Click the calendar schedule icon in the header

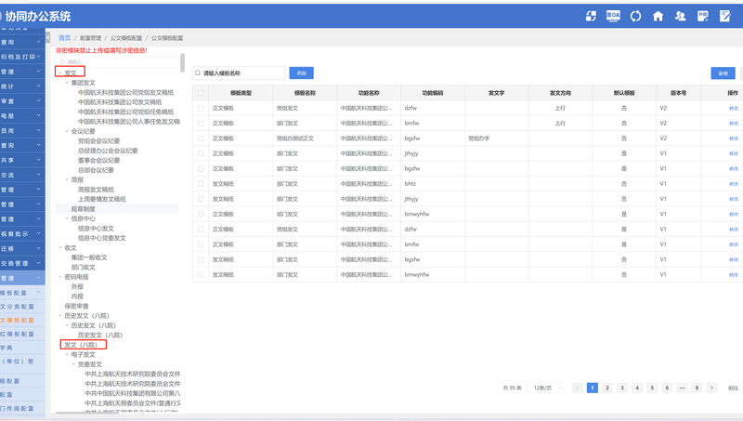pos(703,16)
